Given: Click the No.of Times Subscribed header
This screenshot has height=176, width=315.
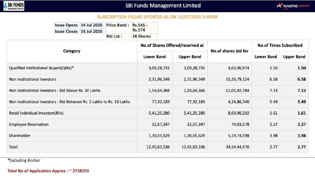Looking at the screenshot, I should coord(280,45).
